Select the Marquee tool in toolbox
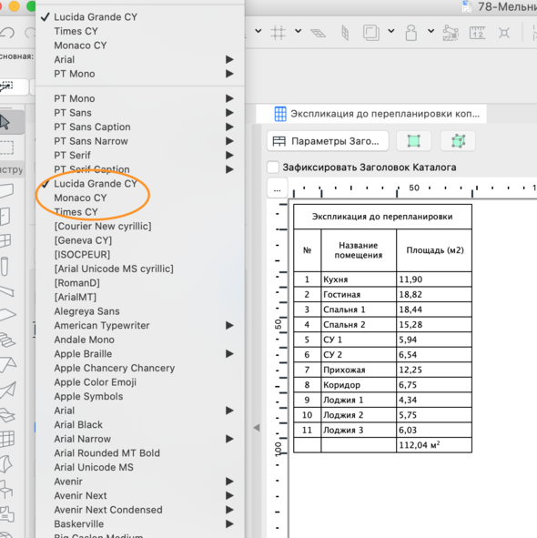This screenshot has width=537, height=538. (x=7, y=147)
